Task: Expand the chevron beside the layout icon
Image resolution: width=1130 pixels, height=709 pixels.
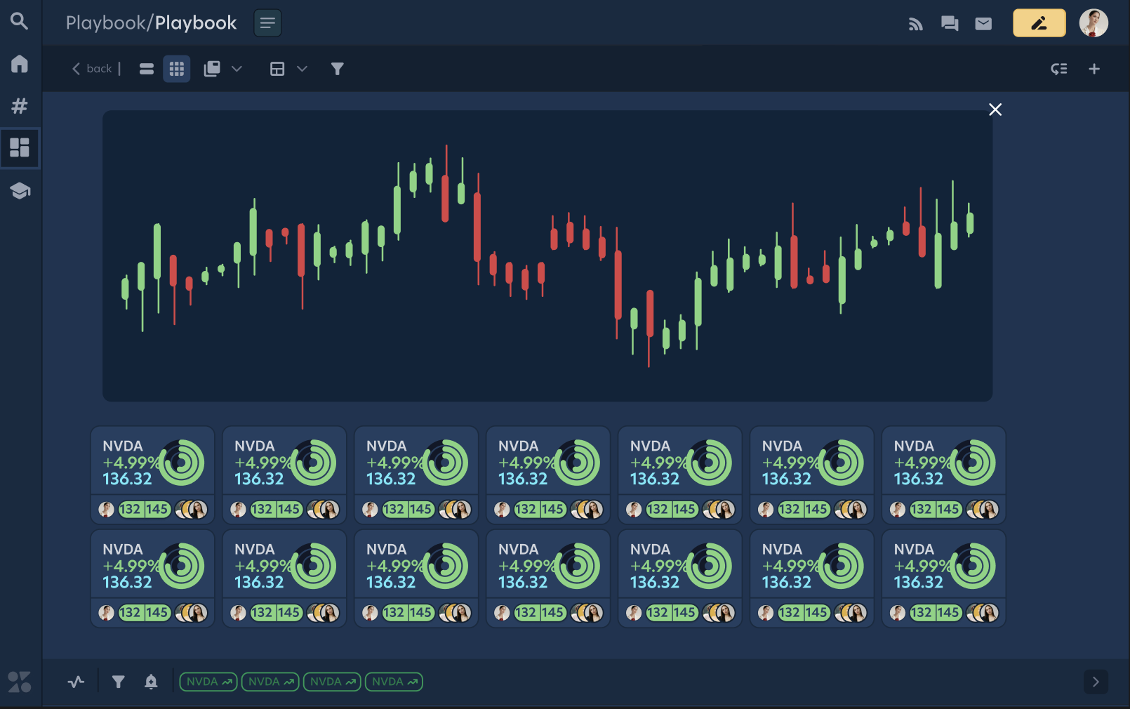Action: point(303,69)
